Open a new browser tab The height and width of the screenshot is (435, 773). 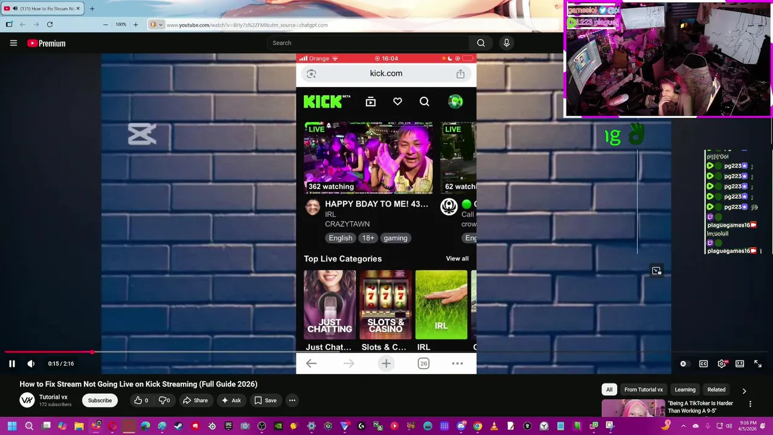coord(92,8)
